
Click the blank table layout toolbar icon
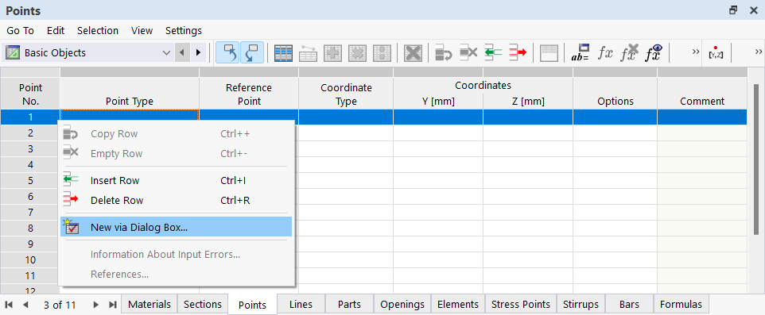click(x=549, y=53)
